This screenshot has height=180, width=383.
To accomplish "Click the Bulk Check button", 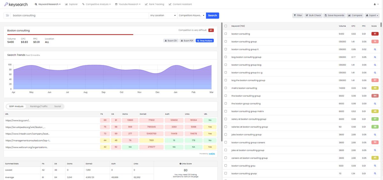I will (313, 15).
